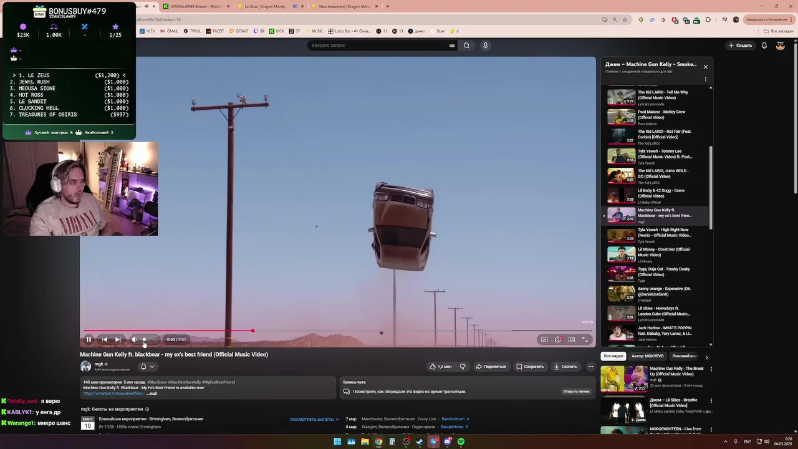Open the playlist panel three-dot menu
Image resolution: width=798 pixels, height=449 pixels.
[x=706, y=79]
